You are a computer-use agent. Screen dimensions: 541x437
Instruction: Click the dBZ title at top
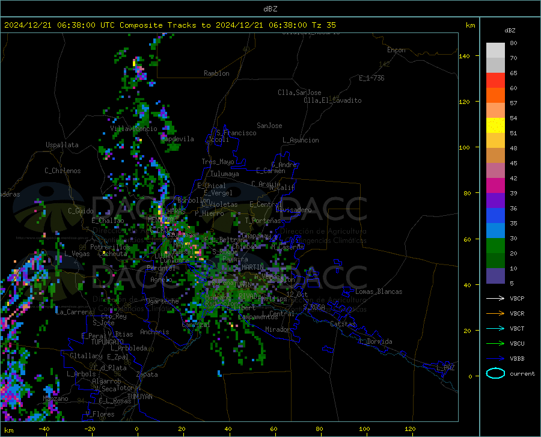270,9
